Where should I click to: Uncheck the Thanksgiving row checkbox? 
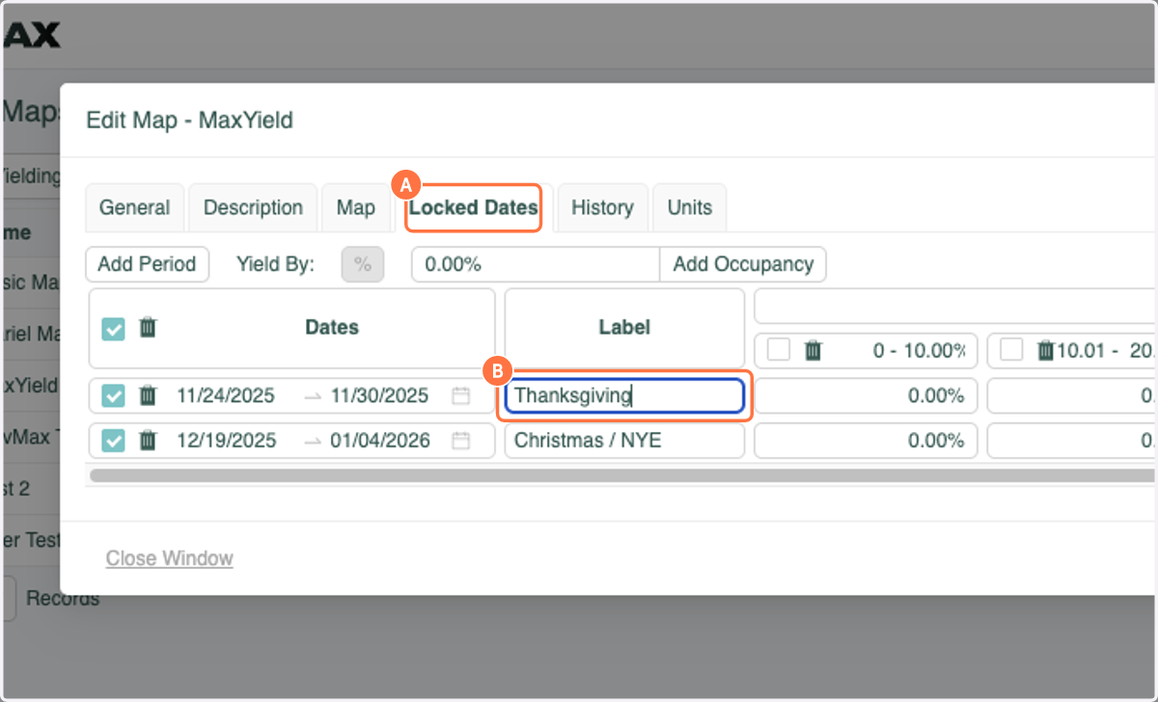coord(113,395)
